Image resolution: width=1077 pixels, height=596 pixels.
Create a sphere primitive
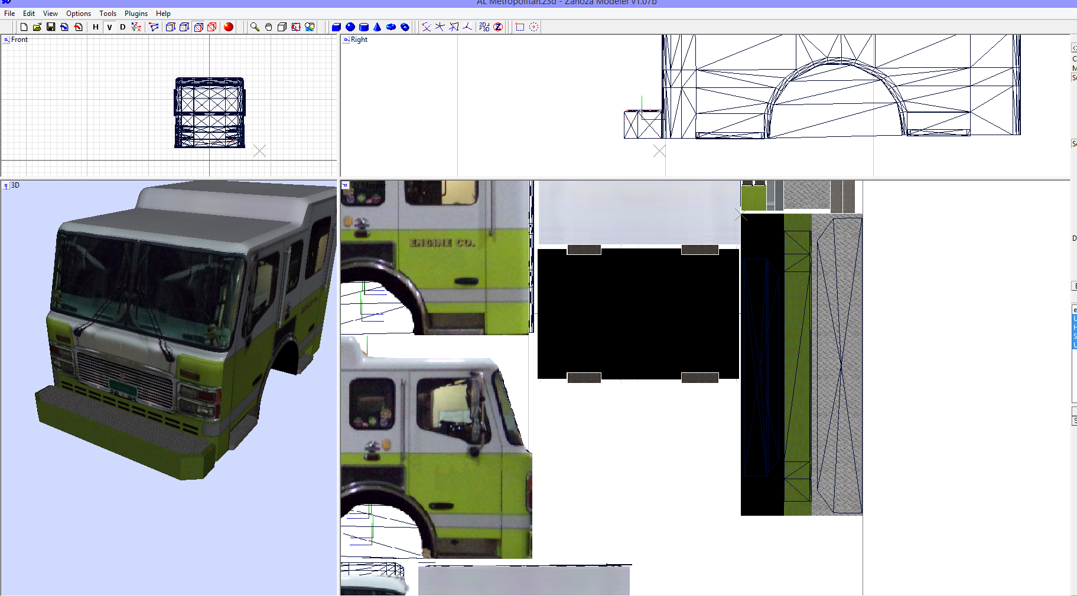click(350, 27)
